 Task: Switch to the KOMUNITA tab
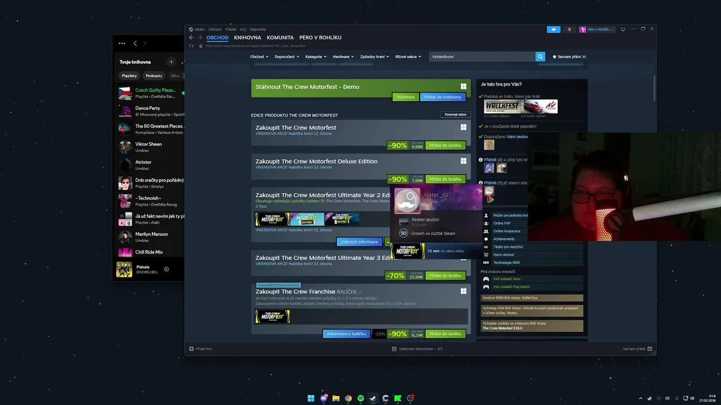[x=280, y=38]
